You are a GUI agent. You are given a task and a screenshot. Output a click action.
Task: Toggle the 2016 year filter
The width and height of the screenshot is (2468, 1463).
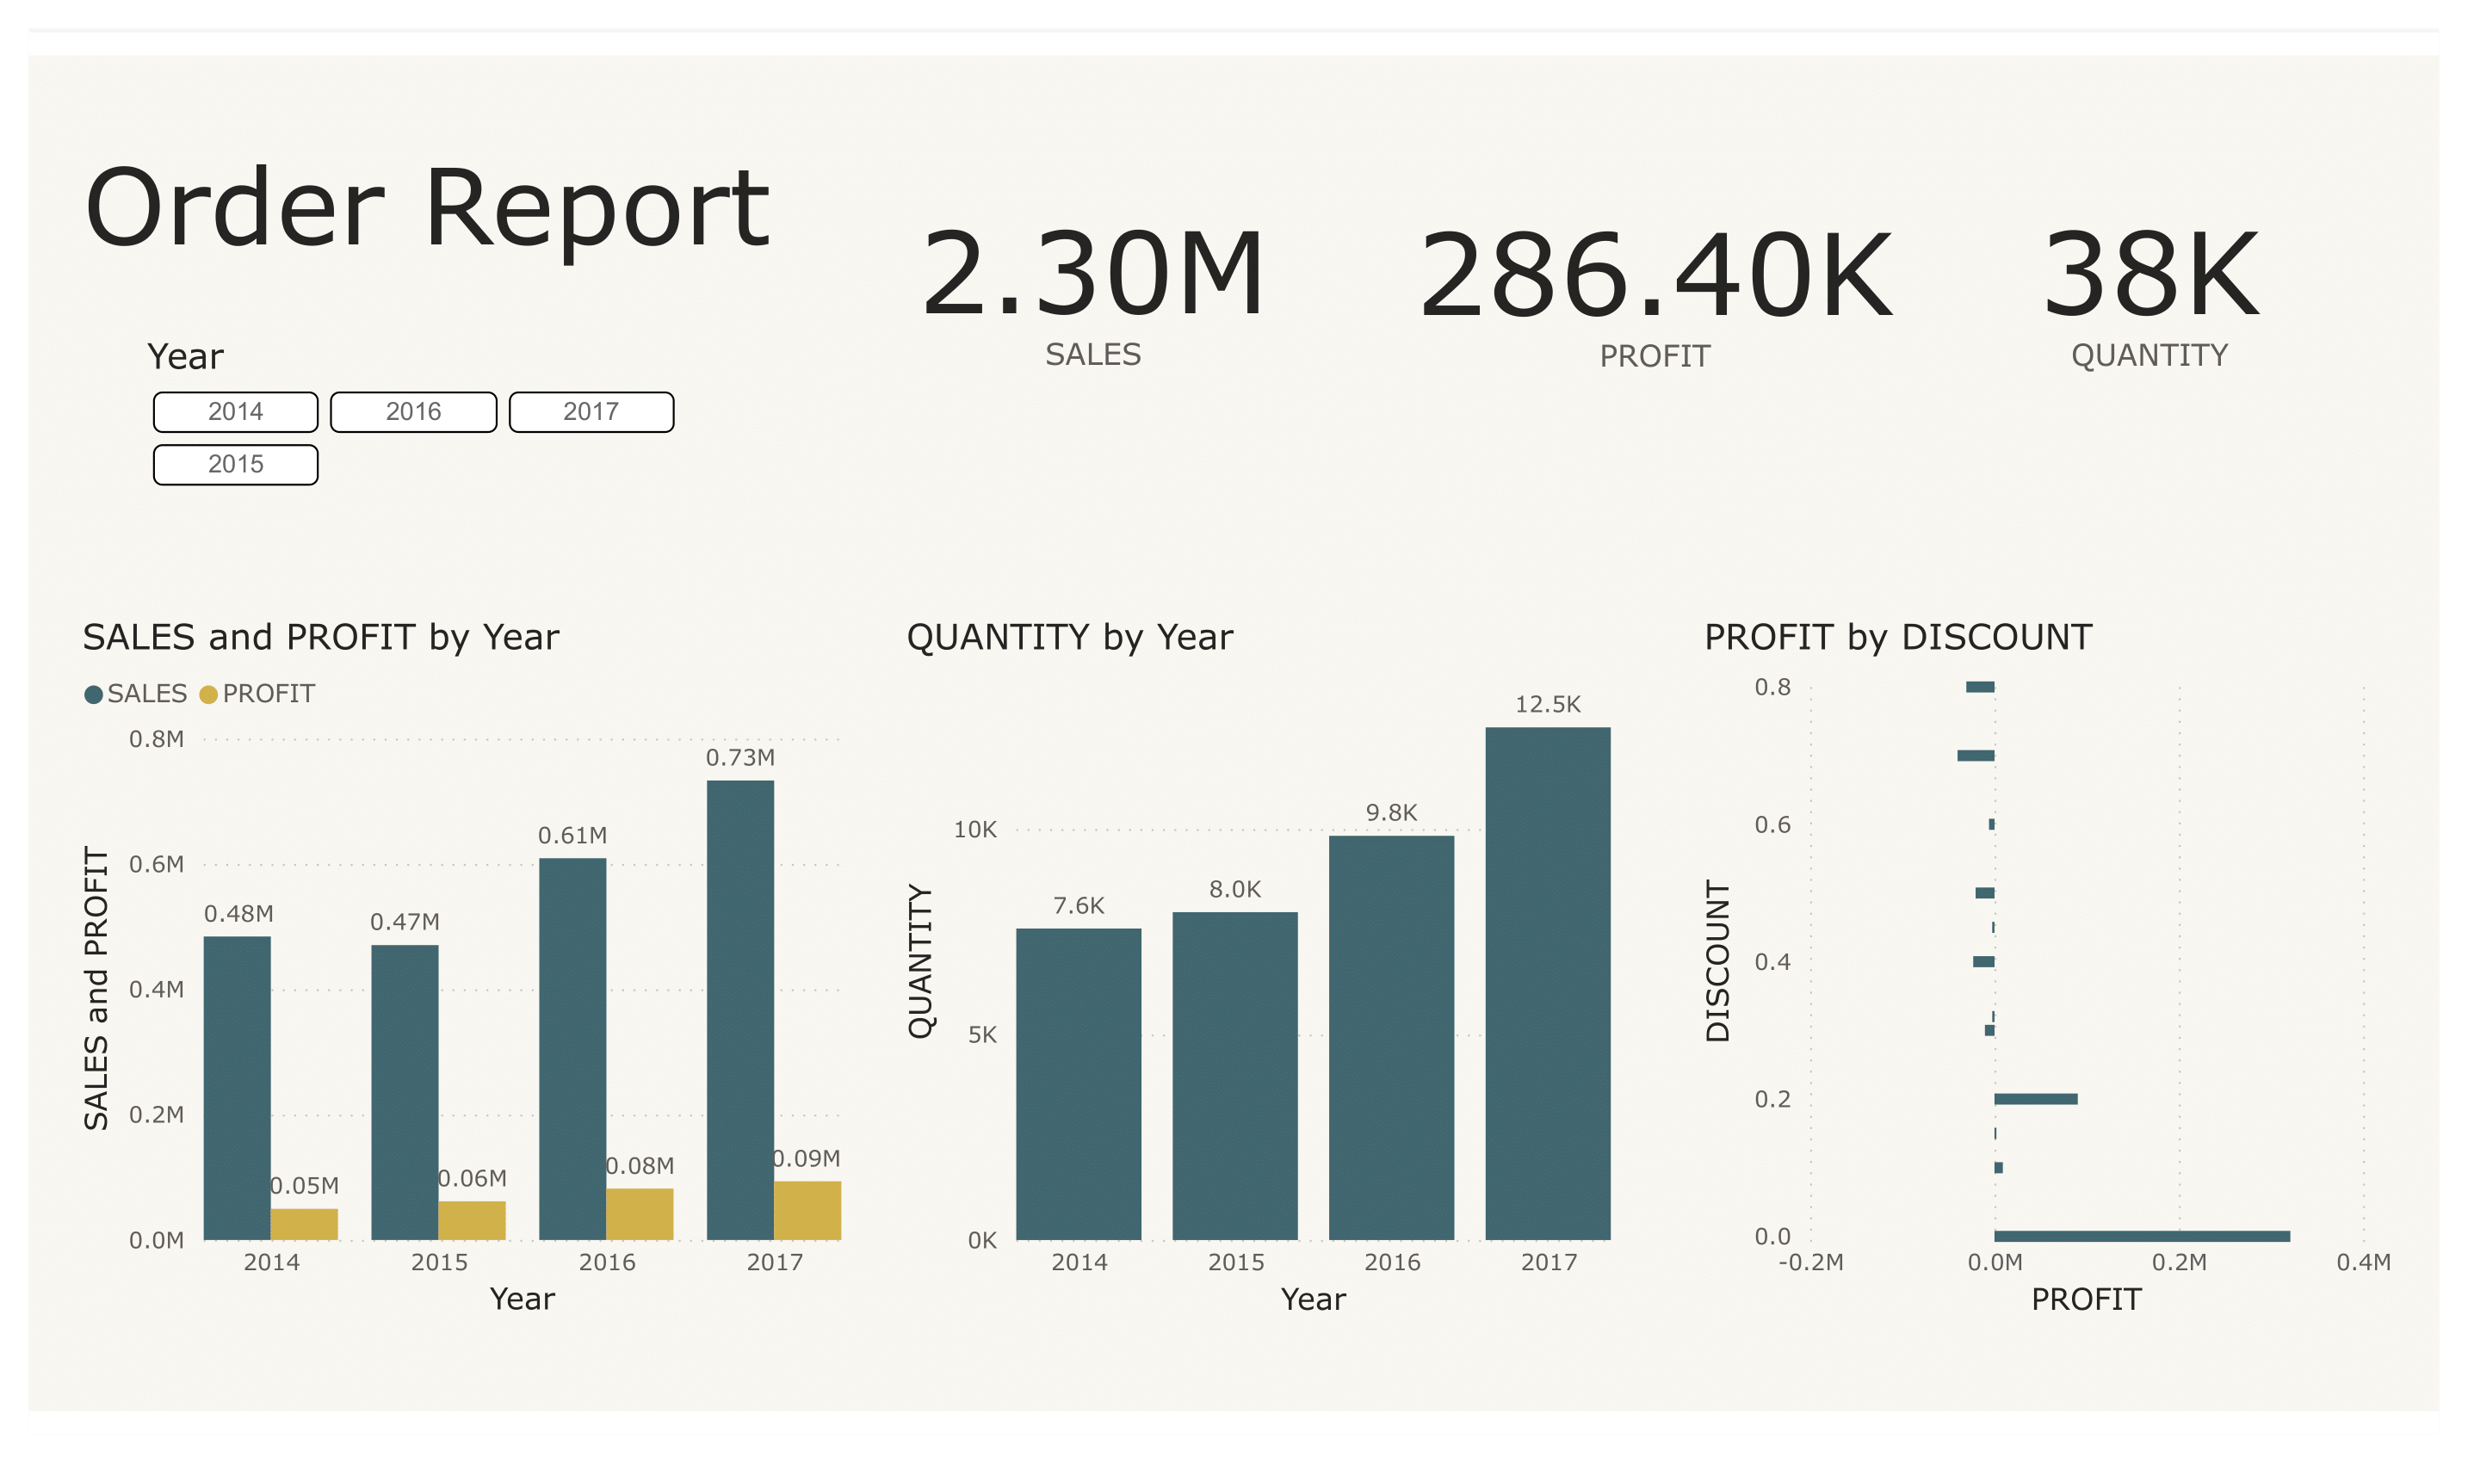(x=413, y=412)
